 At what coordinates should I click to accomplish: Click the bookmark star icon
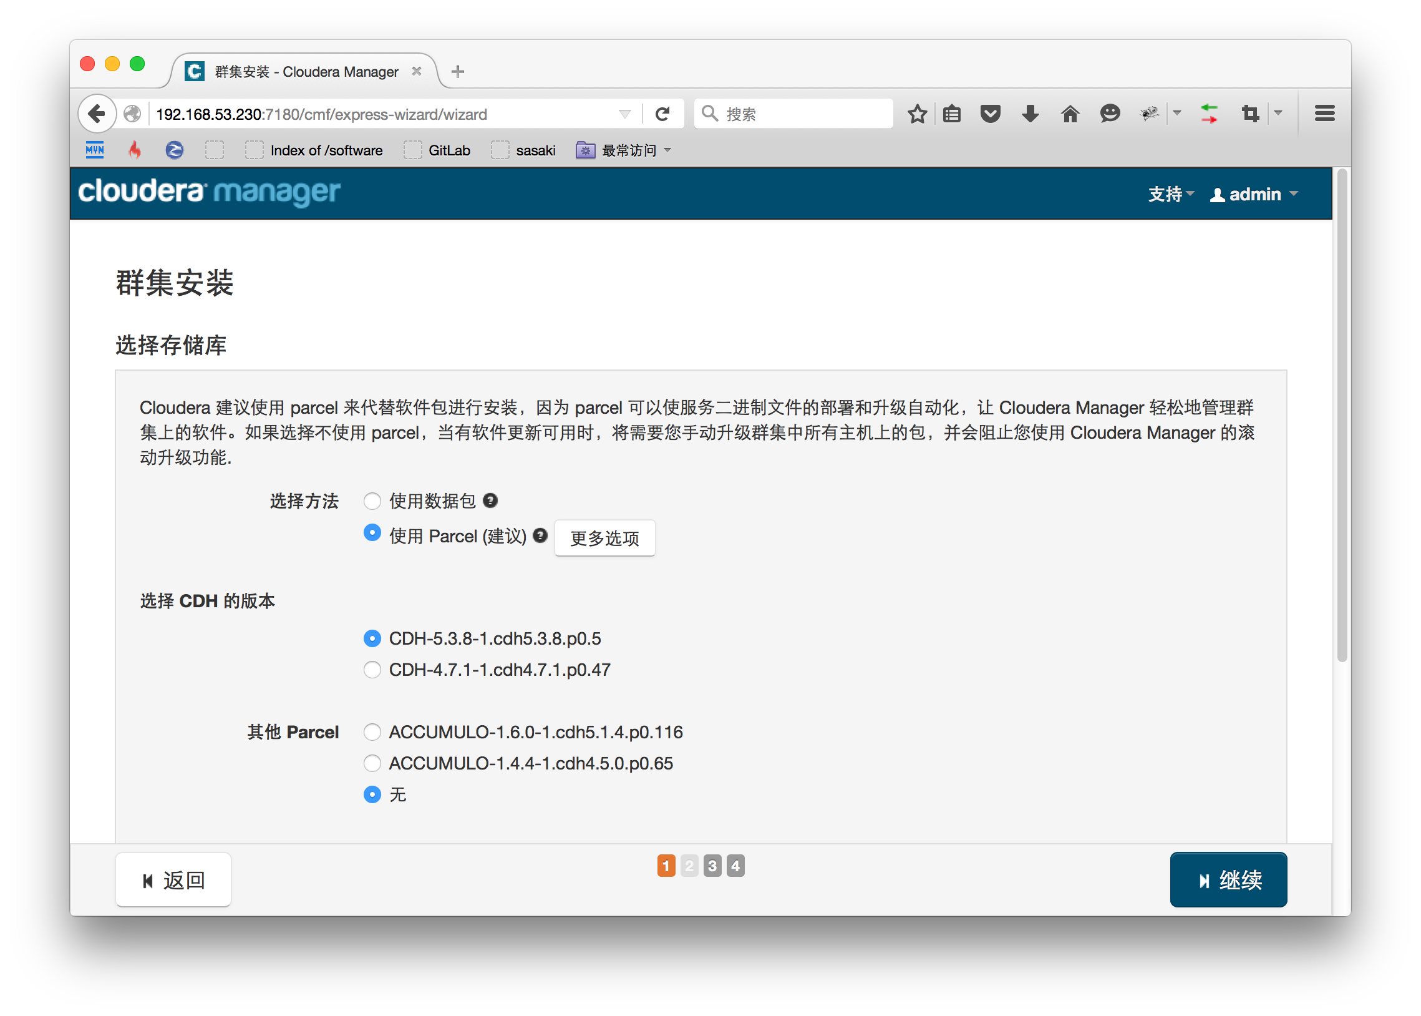[917, 114]
